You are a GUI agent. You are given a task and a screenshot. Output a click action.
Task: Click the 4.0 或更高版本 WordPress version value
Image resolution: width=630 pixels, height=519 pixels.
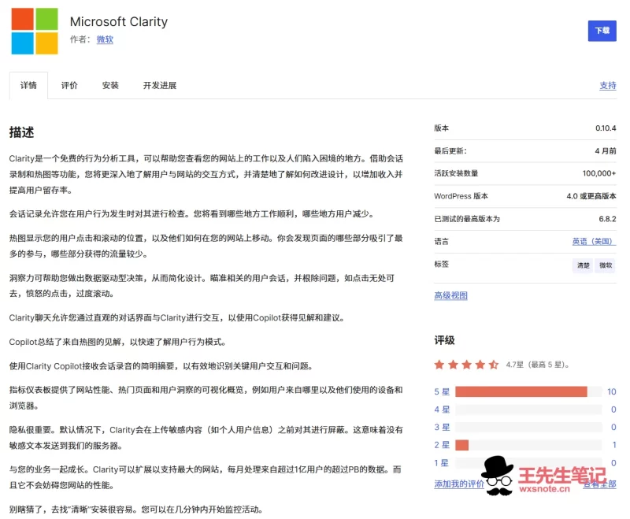point(591,196)
